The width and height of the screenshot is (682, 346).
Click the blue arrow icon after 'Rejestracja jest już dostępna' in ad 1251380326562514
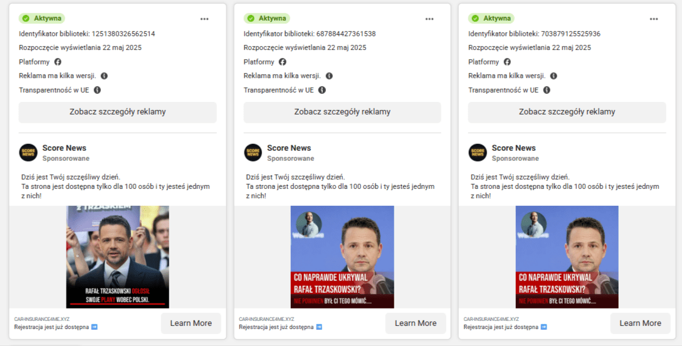95,327
